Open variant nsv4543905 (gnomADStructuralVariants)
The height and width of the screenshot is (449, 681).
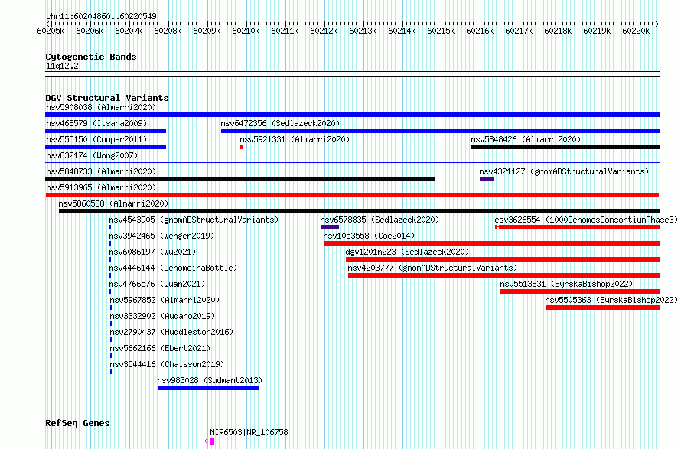[x=194, y=220]
